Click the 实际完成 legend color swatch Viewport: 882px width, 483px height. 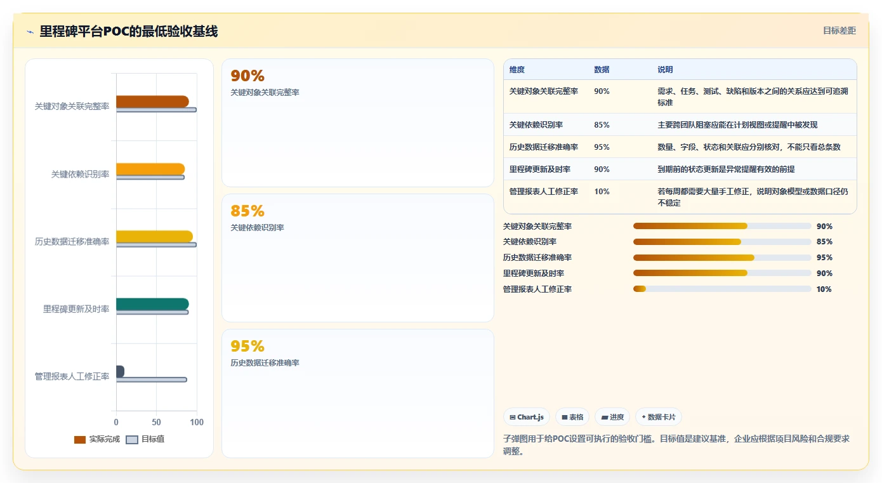(80, 439)
